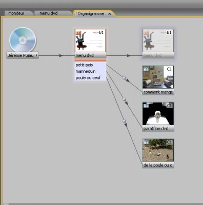Click the DVD disc icon
Screen dimensions: 203x205
(x=23, y=40)
